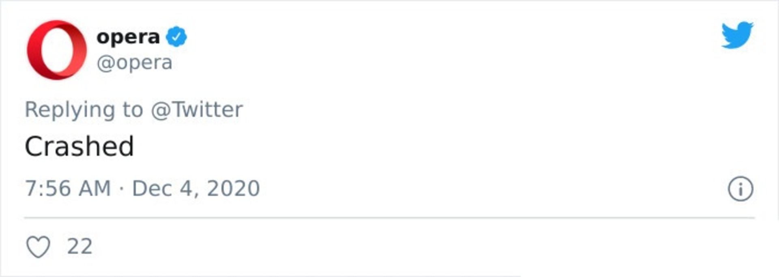
Task: Click the "Replying to" text
Action: (84, 110)
